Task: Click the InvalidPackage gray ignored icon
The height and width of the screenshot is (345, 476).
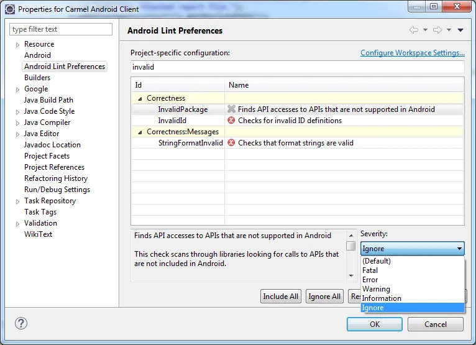Action: 231,109
